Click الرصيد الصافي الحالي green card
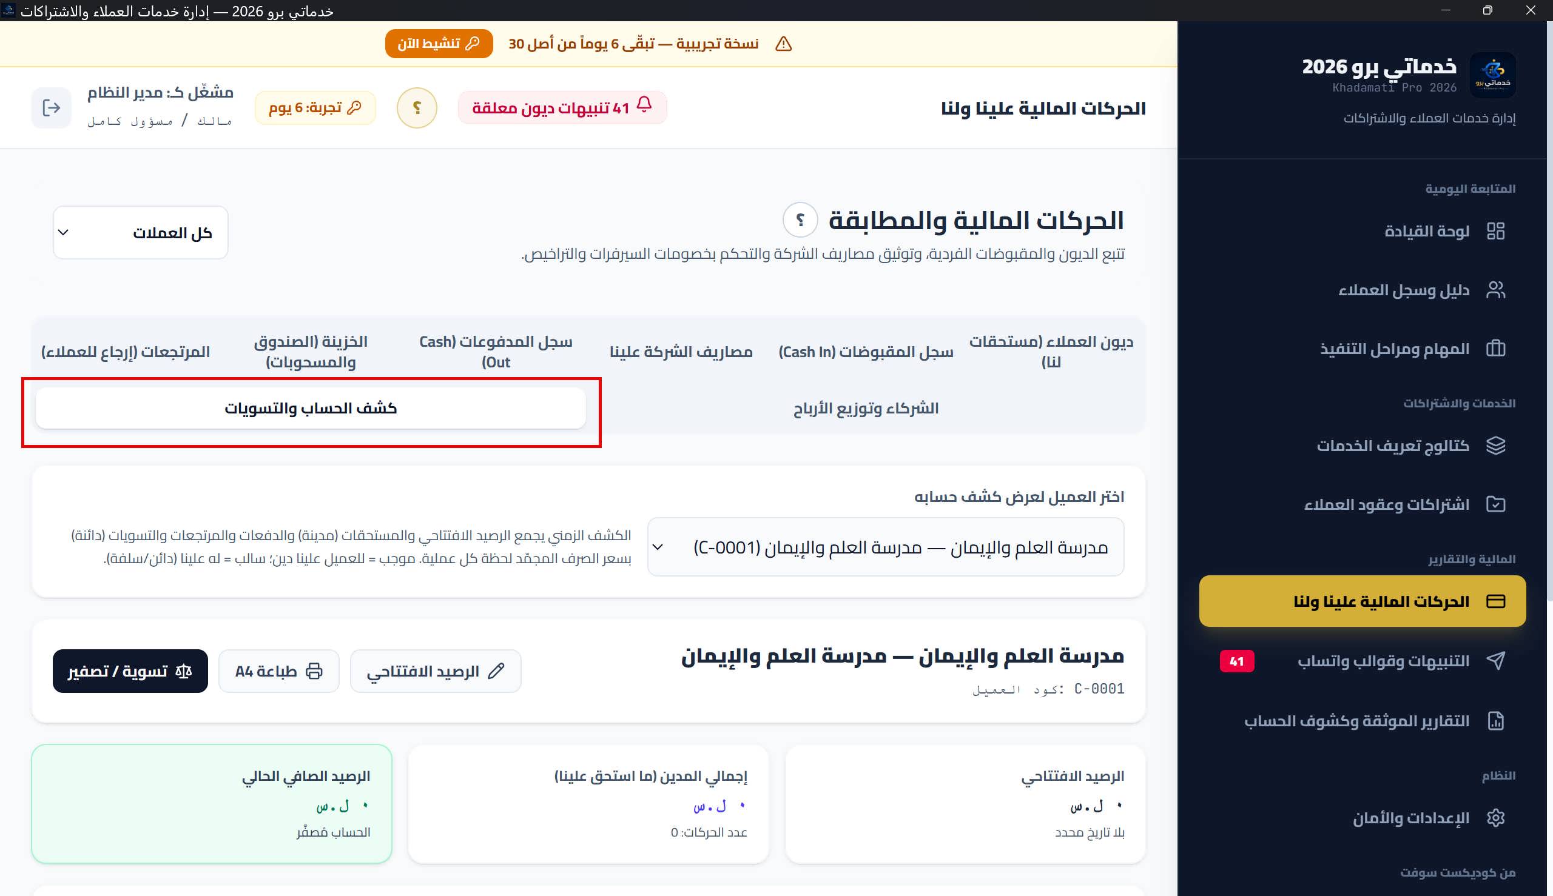 click(x=212, y=804)
